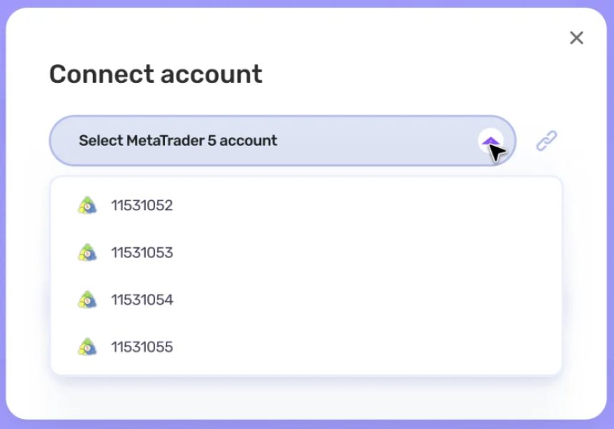Screen dimensions: 614x429
Task: Click the MetaTrader icon beside 11531054
Action: (x=87, y=300)
